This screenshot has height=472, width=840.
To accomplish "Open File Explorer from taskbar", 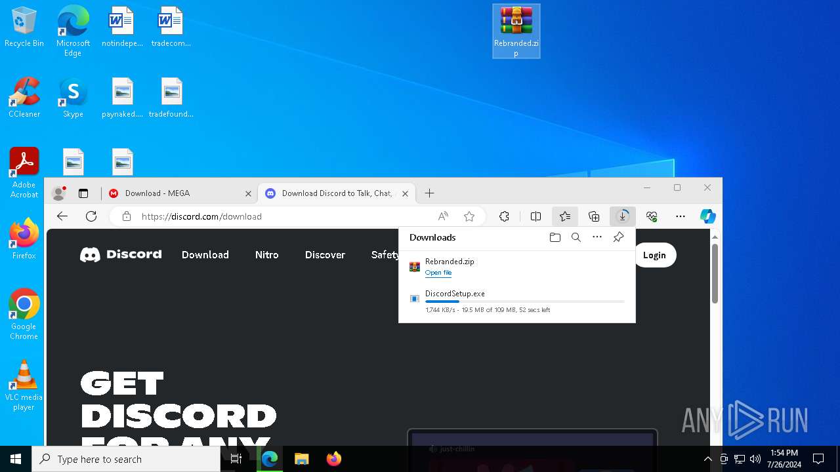I will click(x=301, y=459).
